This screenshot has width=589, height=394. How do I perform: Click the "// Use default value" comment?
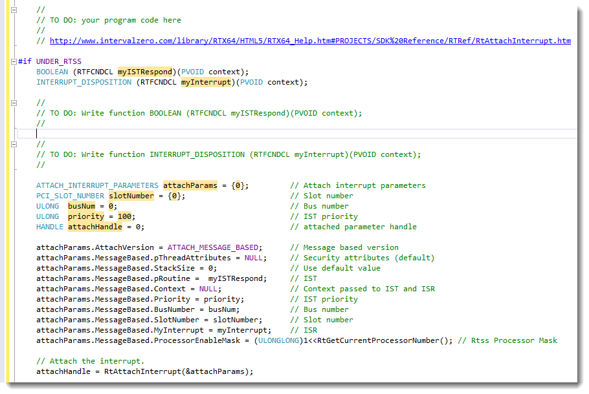point(335,268)
